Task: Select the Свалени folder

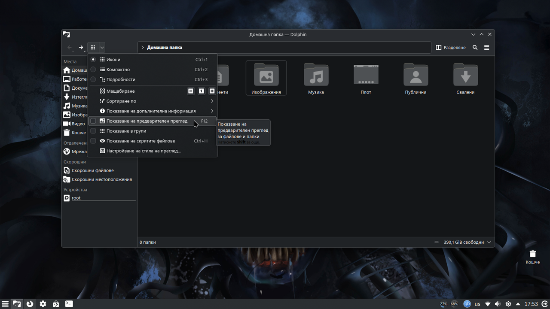Action: coord(465,78)
